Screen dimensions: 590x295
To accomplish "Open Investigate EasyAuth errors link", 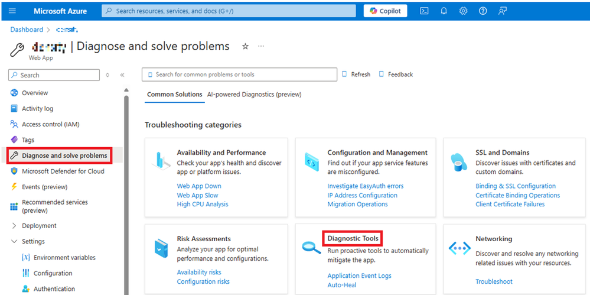I will [x=366, y=186].
